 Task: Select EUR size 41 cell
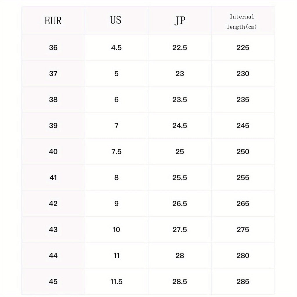53,178
